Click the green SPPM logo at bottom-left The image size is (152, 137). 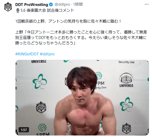coord(43,129)
